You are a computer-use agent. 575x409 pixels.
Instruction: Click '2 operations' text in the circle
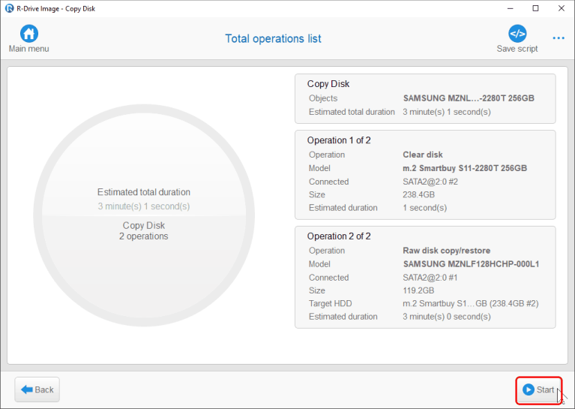(x=143, y=236)
